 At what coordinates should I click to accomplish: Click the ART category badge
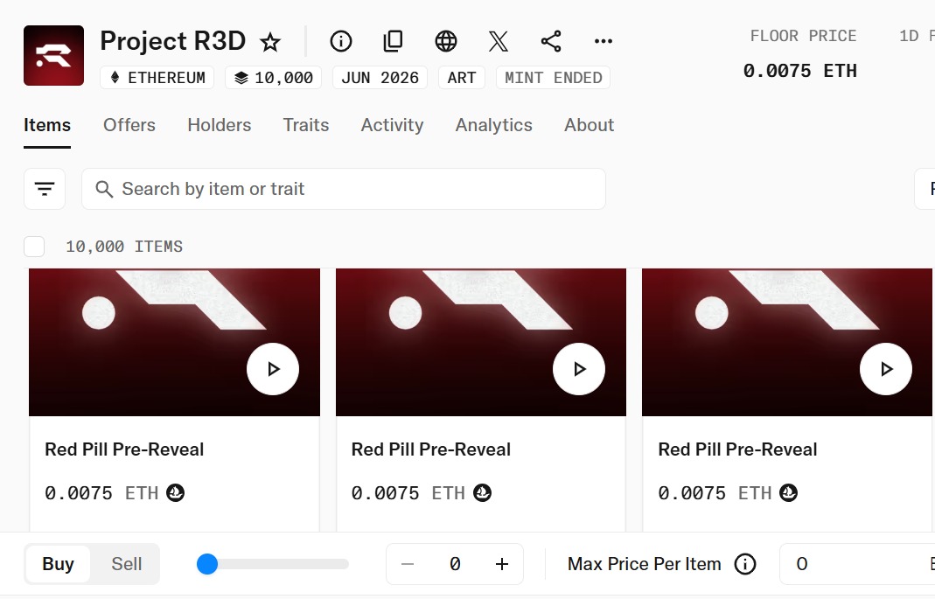point(462,78)
